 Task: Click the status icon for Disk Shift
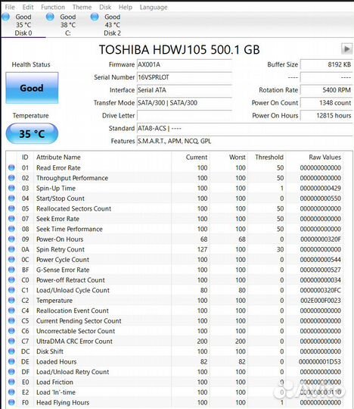click(11, 351)
